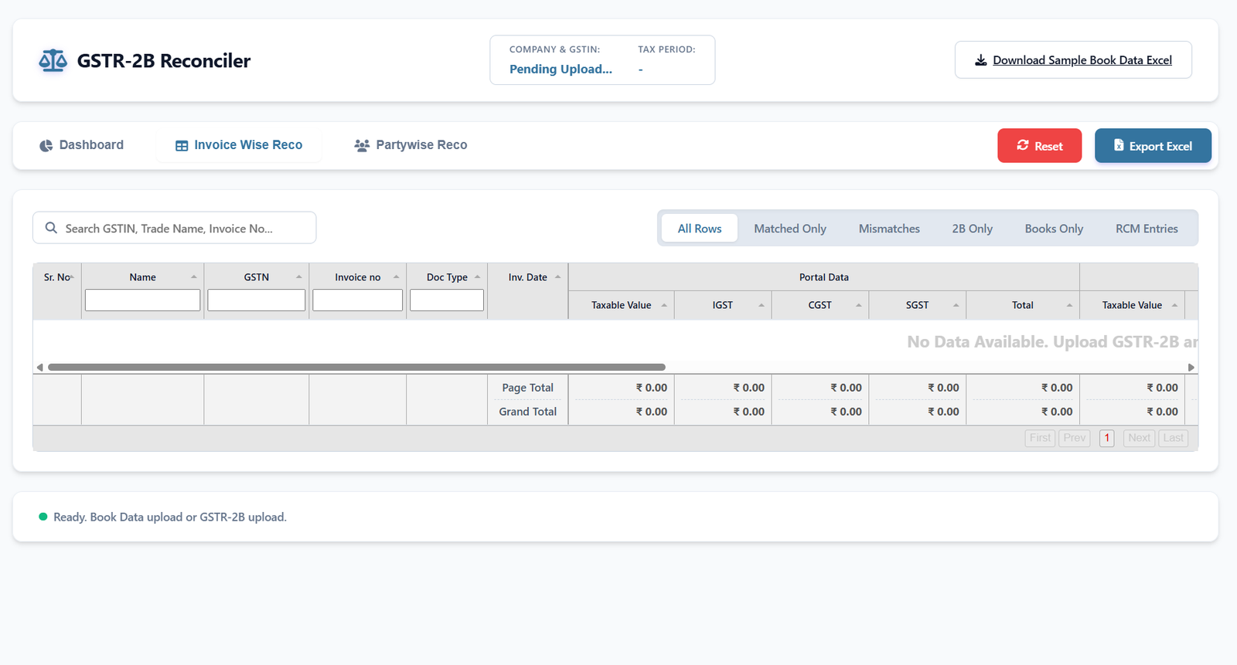Viewport: 1237px width, 665px height.
Task: Click the refresh icon in the Reset button
Action: (1023, 145)
